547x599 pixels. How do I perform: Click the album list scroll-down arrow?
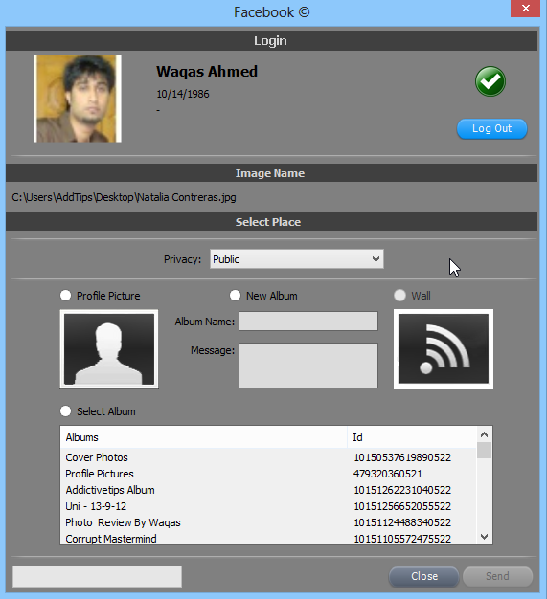click(x=485, y=537)
